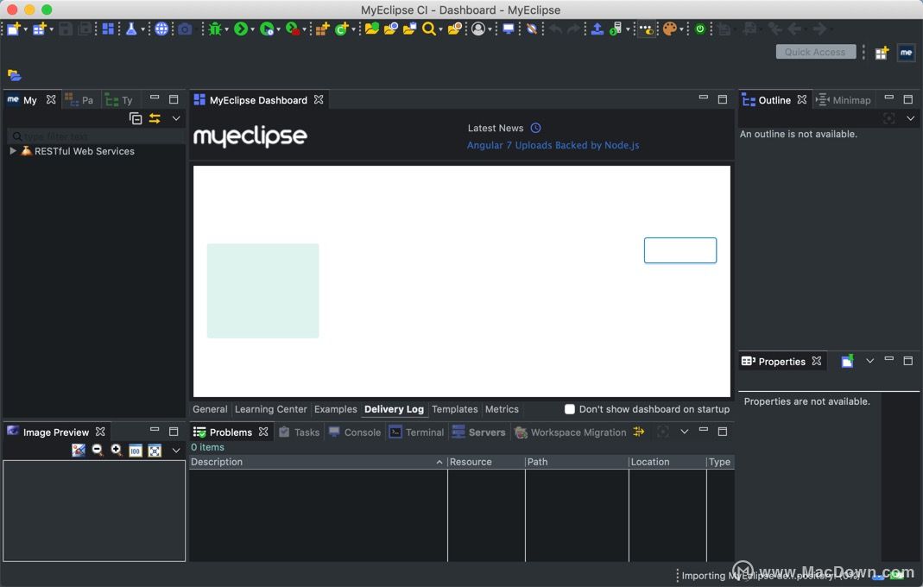This screenshot has width=923, height=587.
Task: Click Collapse All in the explorer panel
Action: [x=136, y=118]
